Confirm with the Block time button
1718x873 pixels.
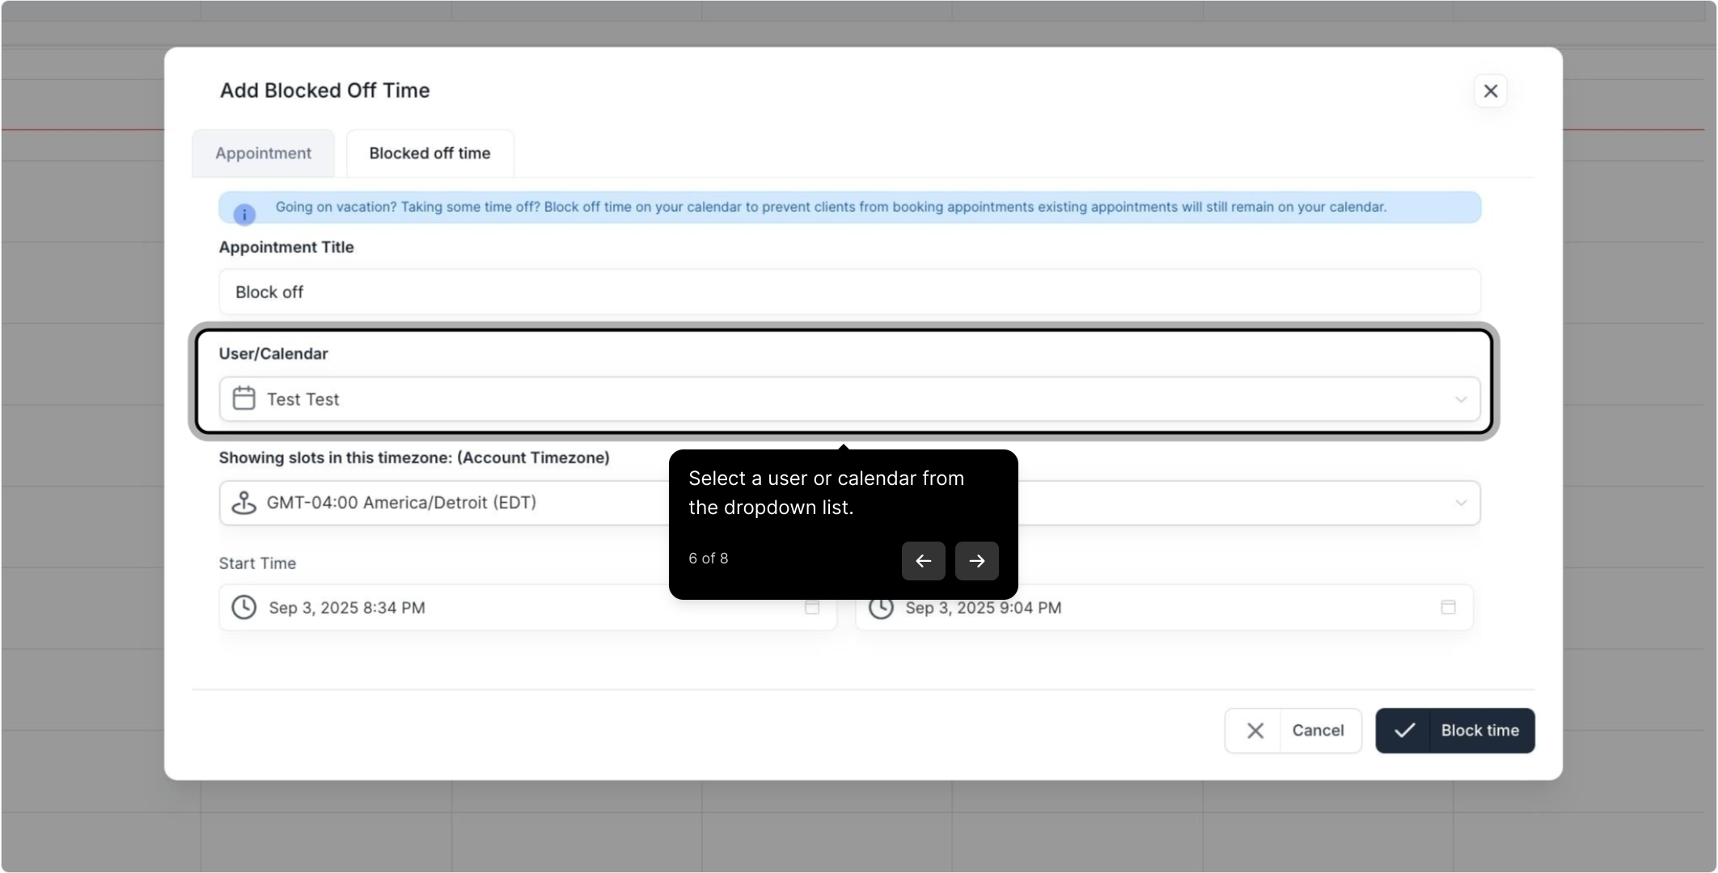[1479, 731]
